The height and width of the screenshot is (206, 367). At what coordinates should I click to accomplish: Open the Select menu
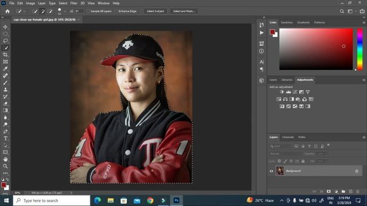pos(63,3)
